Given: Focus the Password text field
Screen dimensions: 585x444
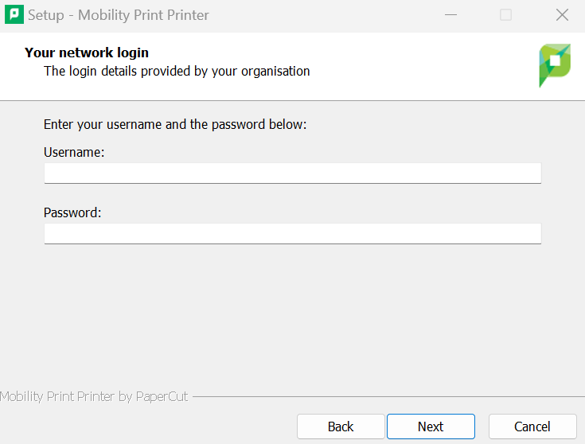Looking at the screenshot, I should tap(292, 233).
